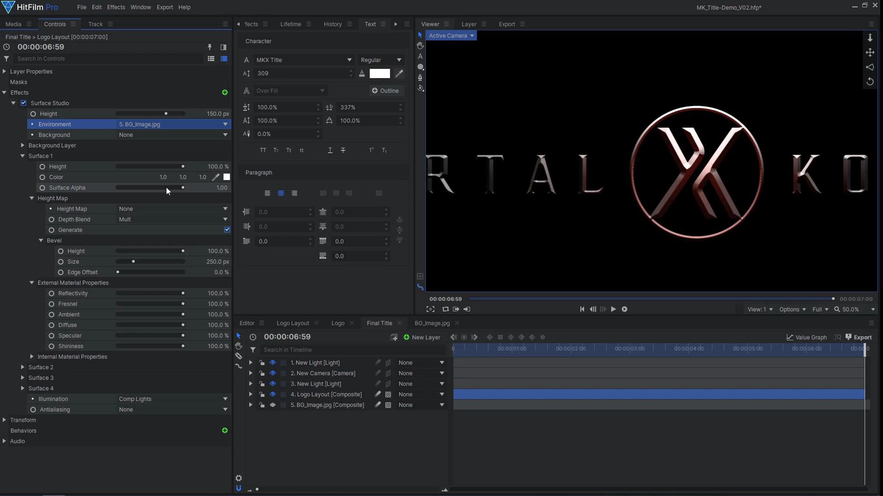Screen dimensions: 883x496
Task: Drag the Surface Alpha slider value
Action: [182, 187]
